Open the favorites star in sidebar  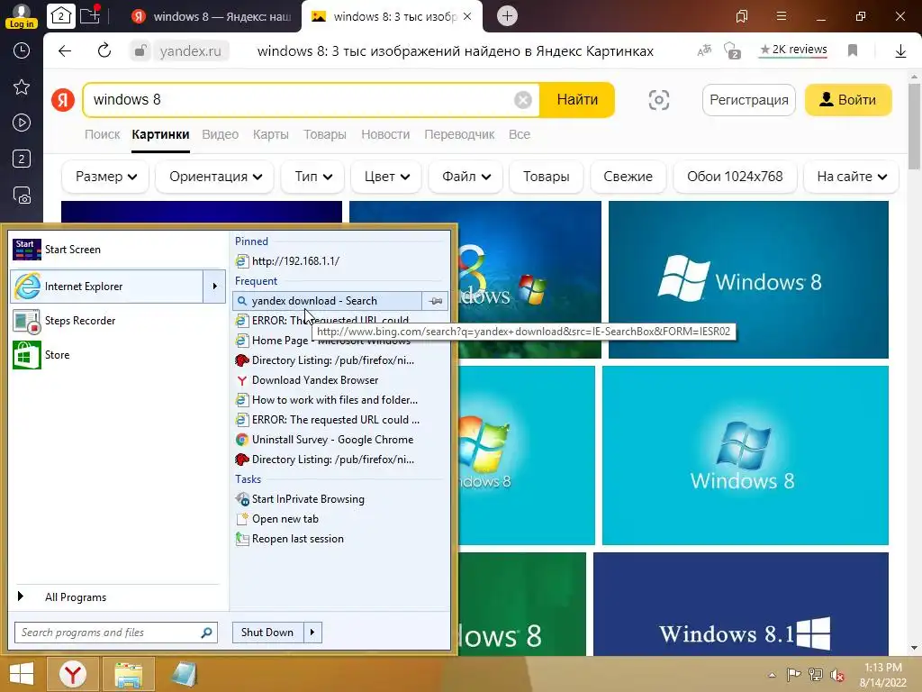[22, 87]
